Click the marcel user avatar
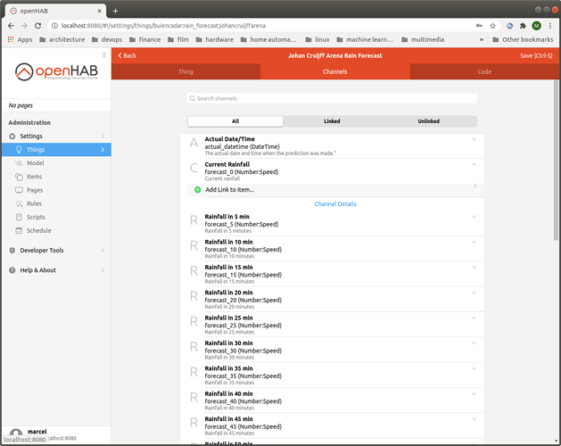 tap(16, 434)
